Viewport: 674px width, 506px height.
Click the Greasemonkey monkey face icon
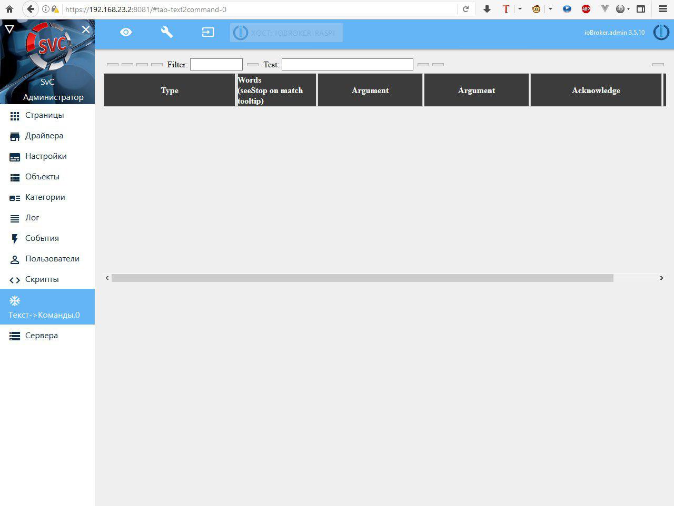(x=537, y=9)
